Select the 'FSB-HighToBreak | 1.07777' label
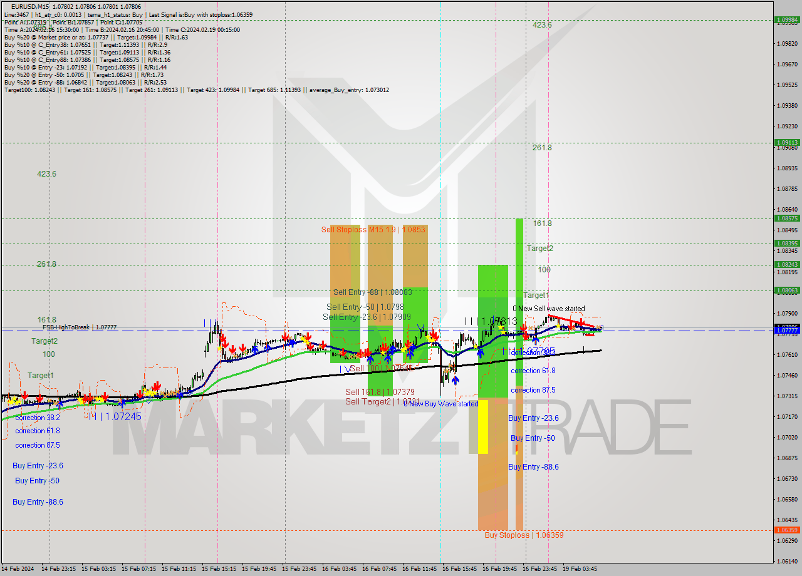Image resolution: width=802 pixels, height=576 pixels. coord(80,327)
